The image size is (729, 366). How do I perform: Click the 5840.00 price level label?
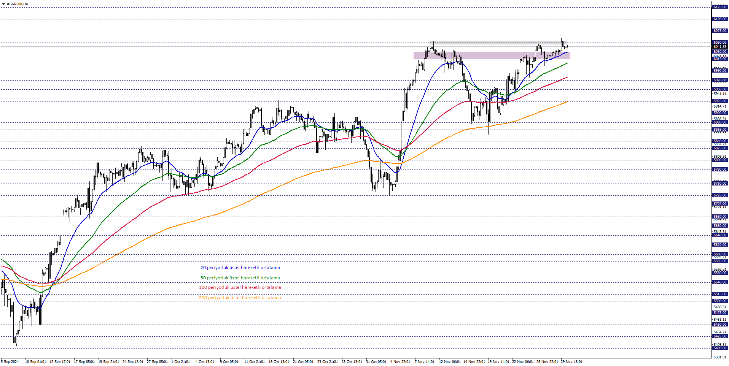click(x=720, y=141)
